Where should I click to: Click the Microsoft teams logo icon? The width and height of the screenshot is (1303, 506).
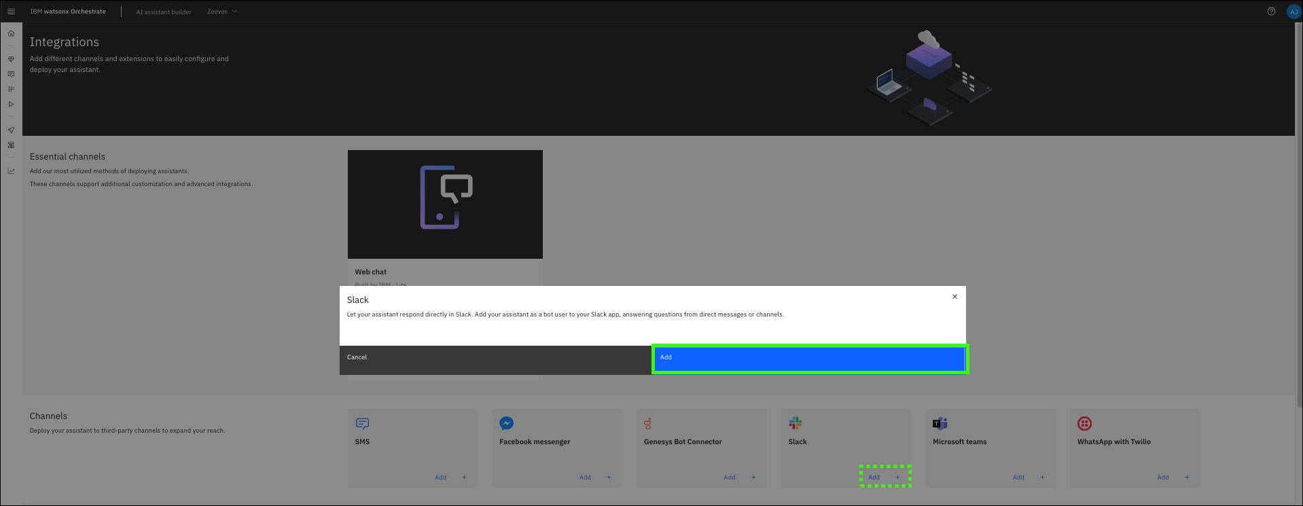click(x=940, y=423)
